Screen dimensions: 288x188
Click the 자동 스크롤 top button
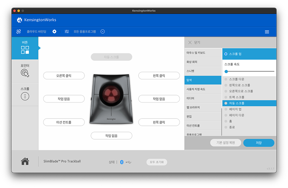click(x=111, y=57)
